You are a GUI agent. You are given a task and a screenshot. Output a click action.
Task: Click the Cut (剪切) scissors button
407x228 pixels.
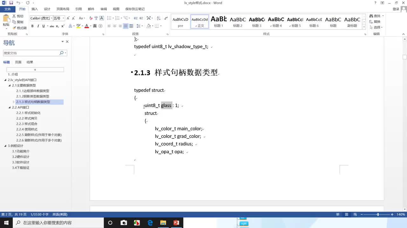18,16
